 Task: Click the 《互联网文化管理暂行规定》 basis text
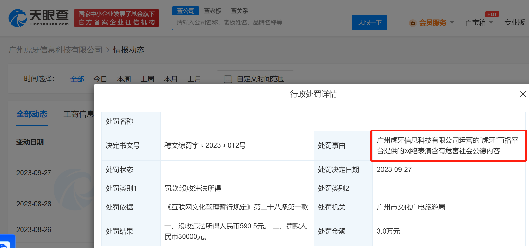tap(237, 207)
